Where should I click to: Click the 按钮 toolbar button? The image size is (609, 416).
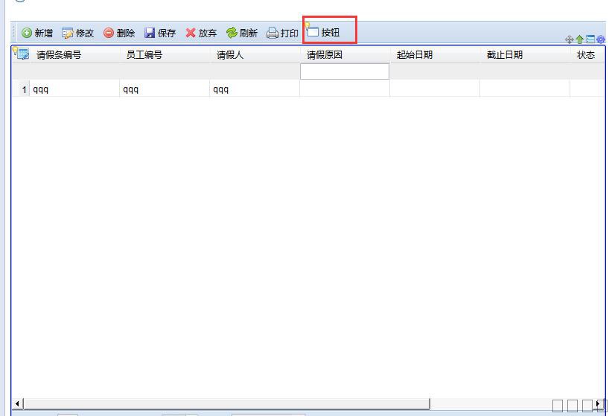click(323, 32)
